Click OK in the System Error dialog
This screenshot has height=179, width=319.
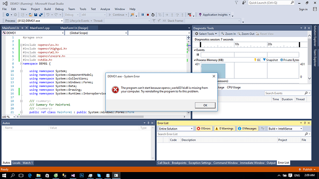point(205,105)
